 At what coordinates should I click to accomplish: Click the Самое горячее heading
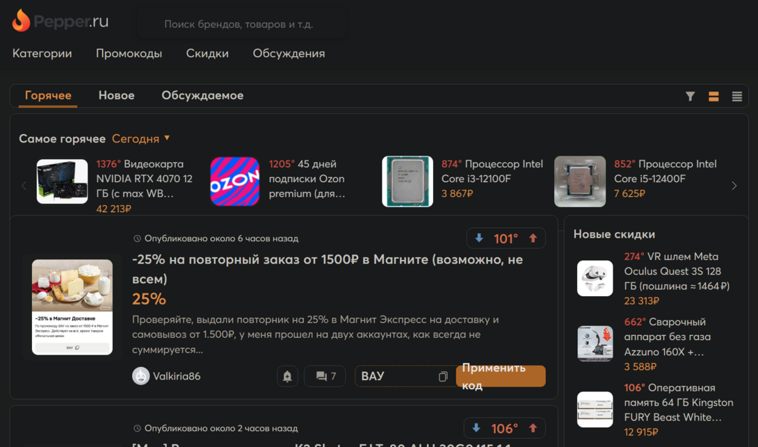point(63,139)
